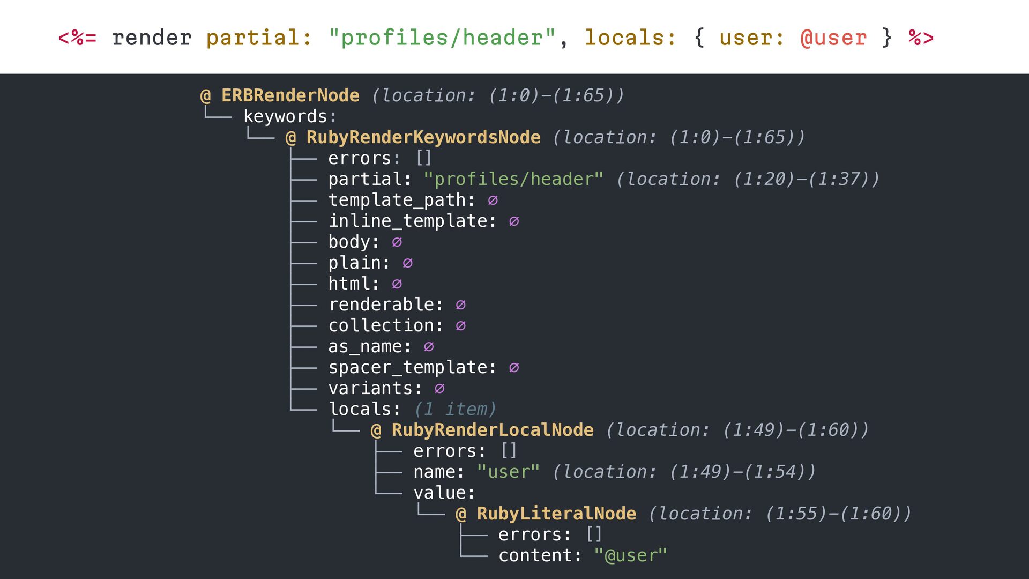Click the value branch under RubyRenderLocalNode

pyautogui.click(x=443, y=493)
